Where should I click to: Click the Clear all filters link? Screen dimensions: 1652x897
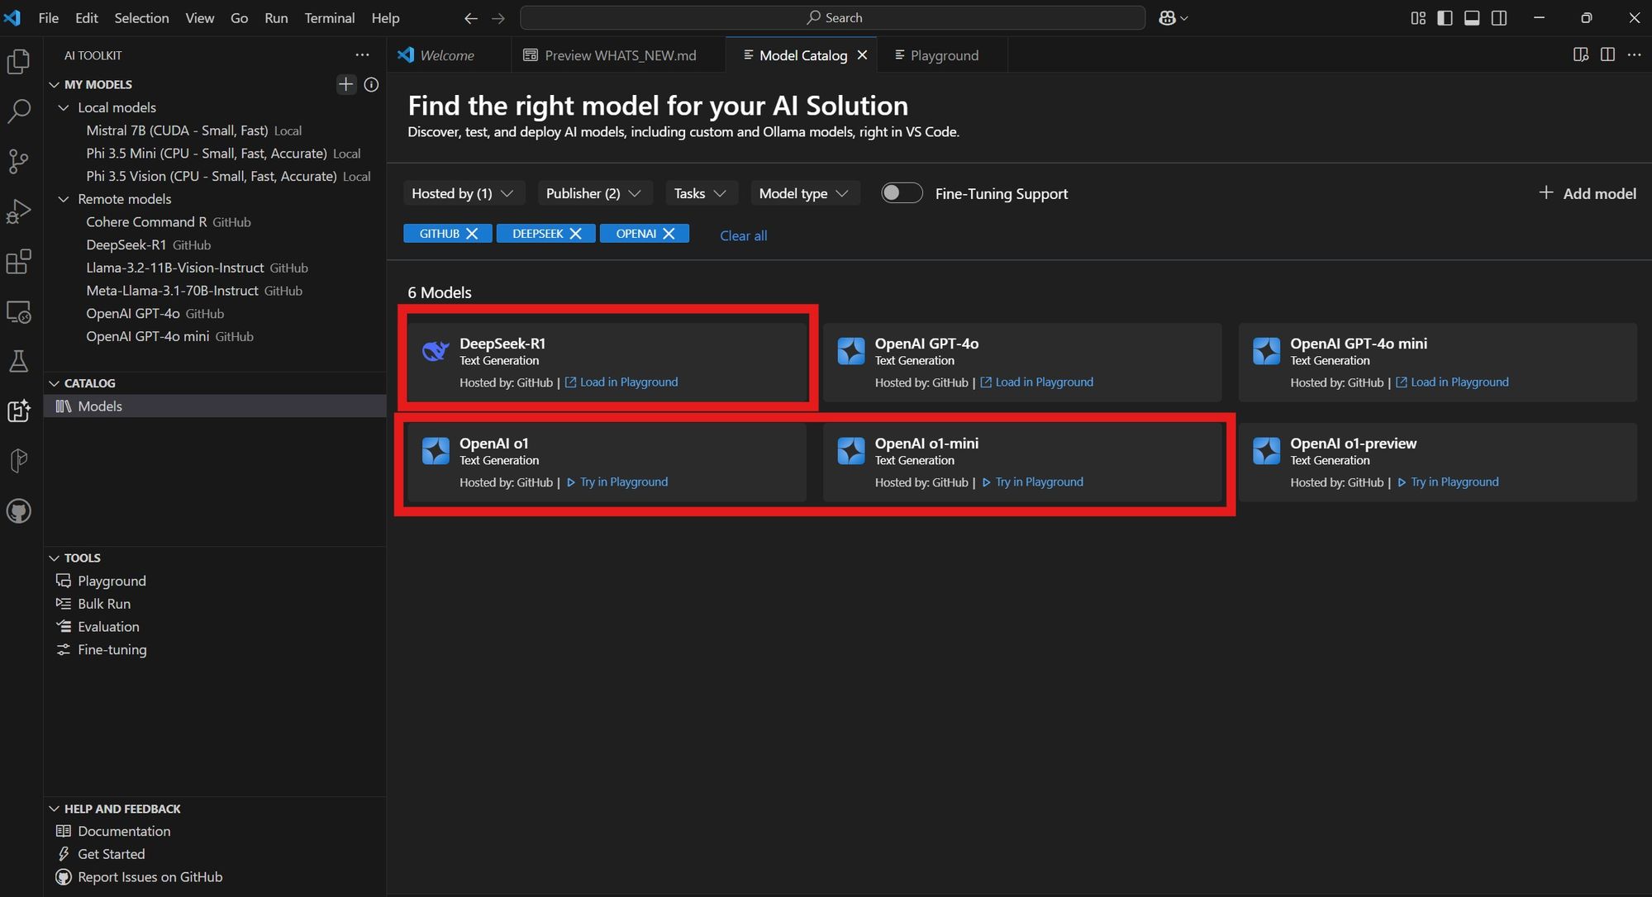tap(743, 235)
